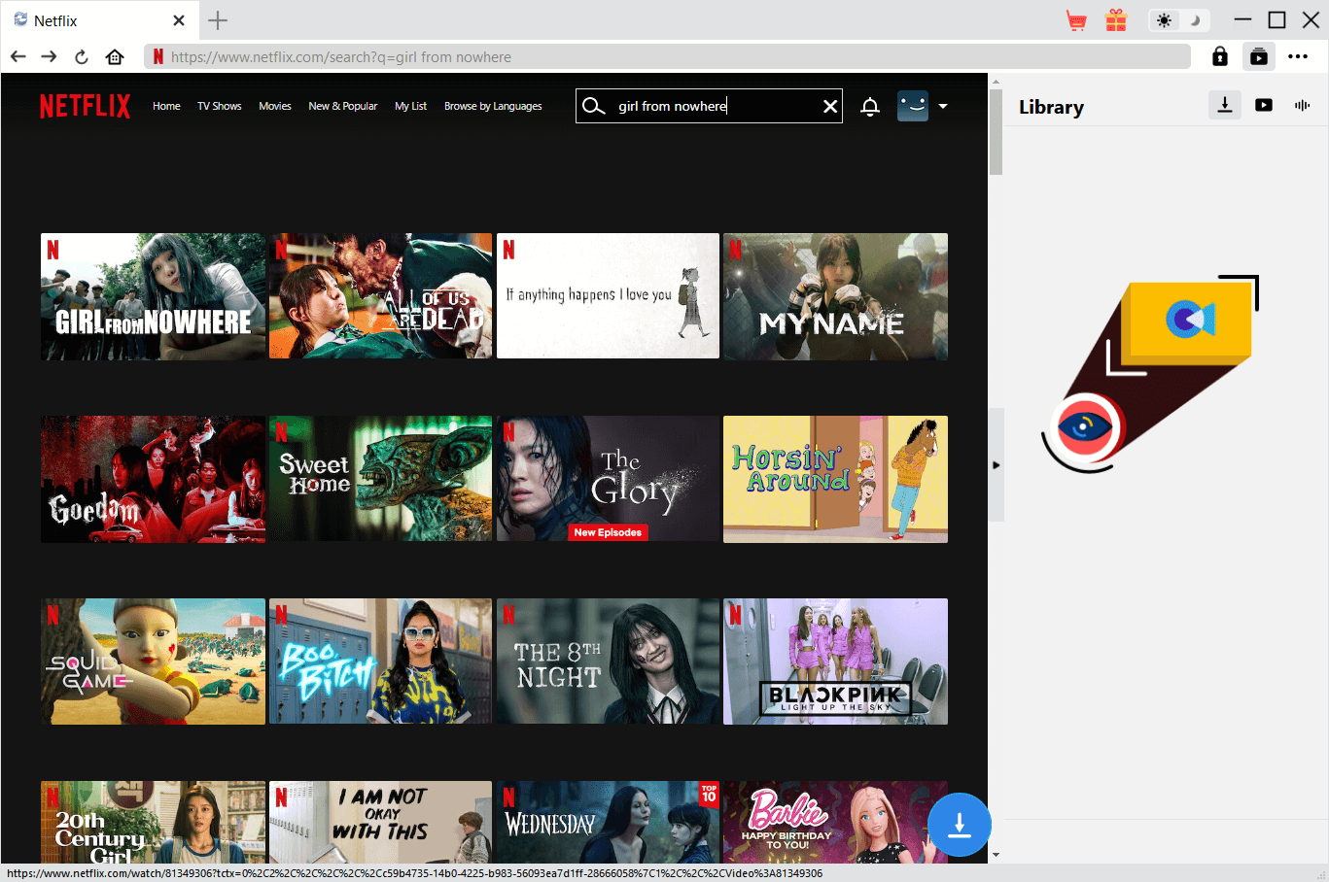This screenshot has width=1329, height=882.
Task: Open the video tab in Library
Action: [1264, 105]
